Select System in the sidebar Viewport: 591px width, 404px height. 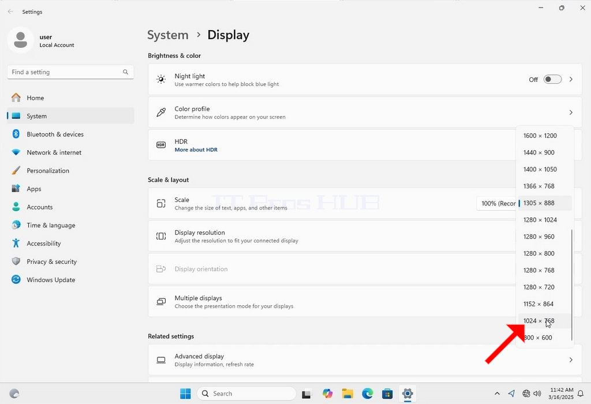tap(70, 116)
